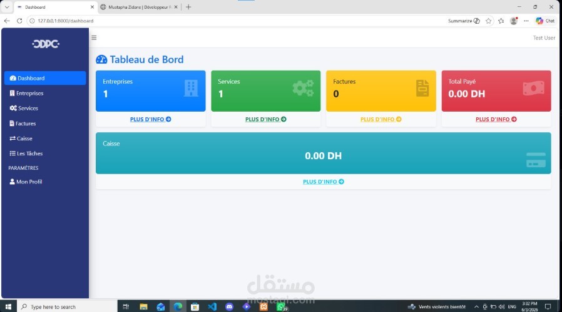562x312 pixels.
Task: Open the volume control in system tray
Action: pos(501,306)
